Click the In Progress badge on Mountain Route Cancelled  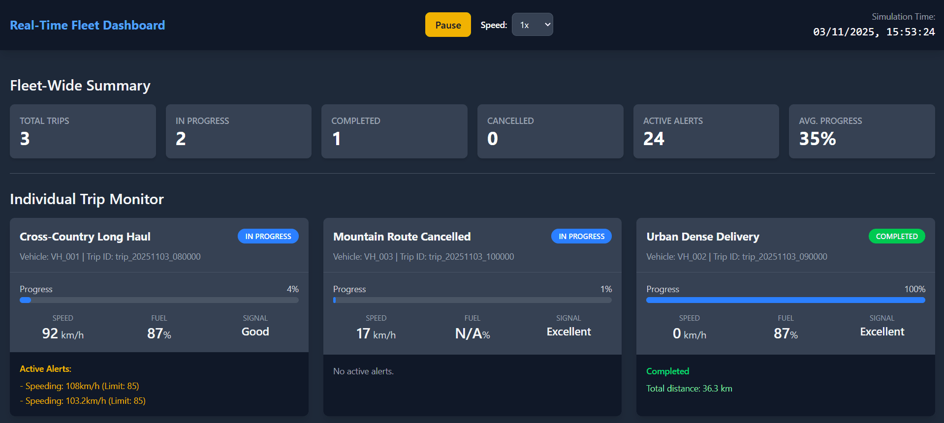(x=581, y=236)
